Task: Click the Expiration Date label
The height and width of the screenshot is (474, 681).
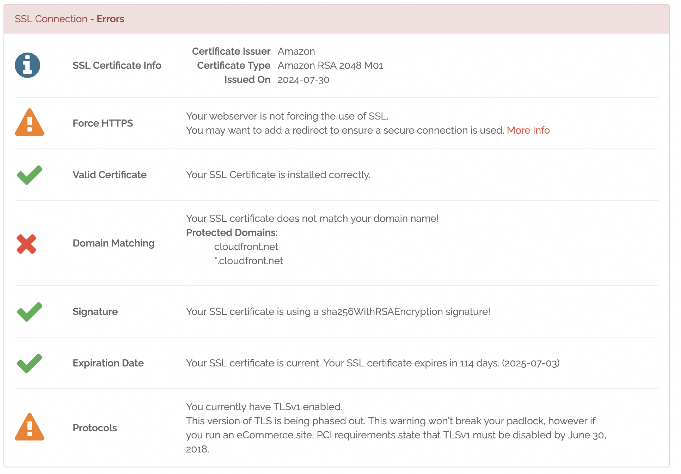Action: pos(108,363)
